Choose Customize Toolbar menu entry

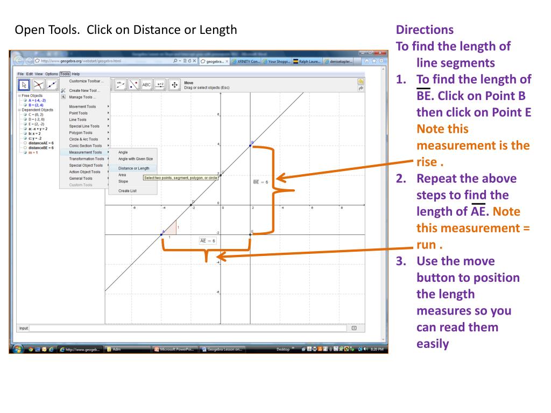(85, 81)
